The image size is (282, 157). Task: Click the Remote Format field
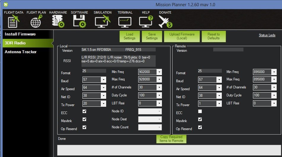click(210, 71)
